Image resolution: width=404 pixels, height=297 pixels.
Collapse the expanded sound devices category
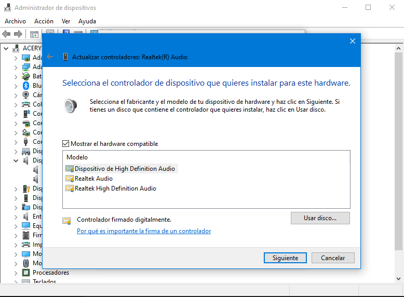pos(16,160)
